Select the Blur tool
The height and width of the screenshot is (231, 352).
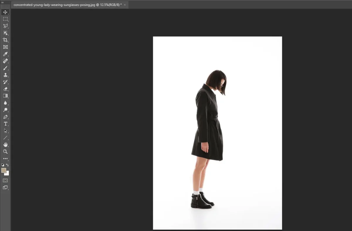[x=5, y=103]
